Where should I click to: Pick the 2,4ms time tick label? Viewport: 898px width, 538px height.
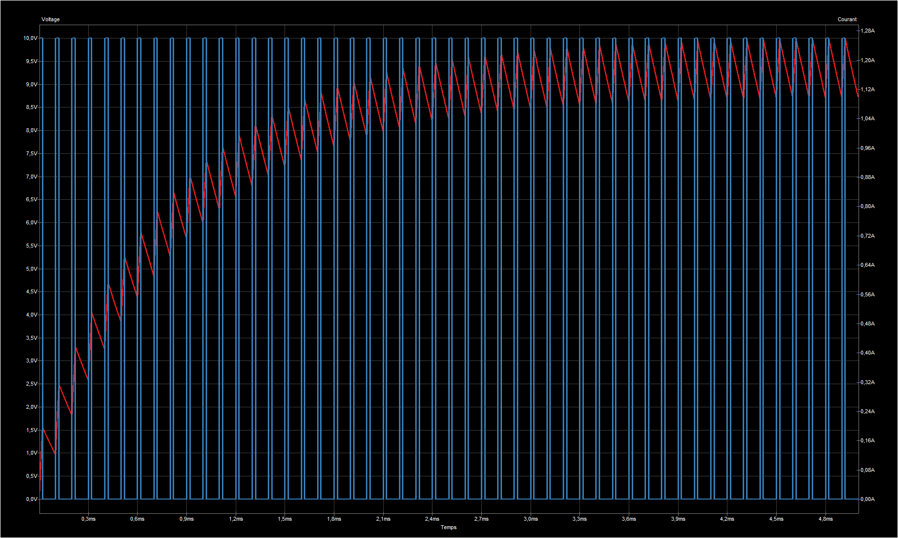pyautogui.click(x=432, y=519)
